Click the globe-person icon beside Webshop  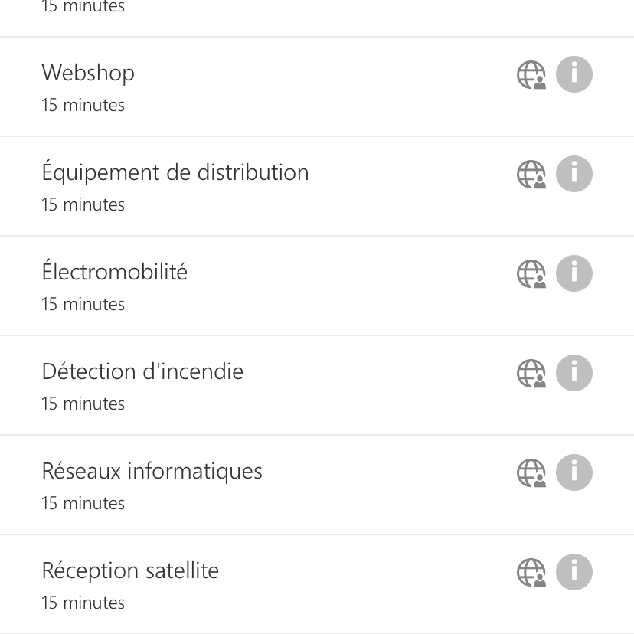531,75
